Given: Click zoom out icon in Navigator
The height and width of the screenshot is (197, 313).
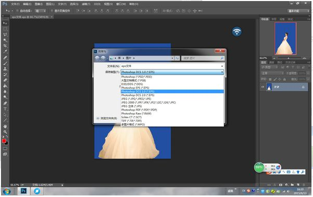Looking at the screenshot, I should [x=274, y=58].
